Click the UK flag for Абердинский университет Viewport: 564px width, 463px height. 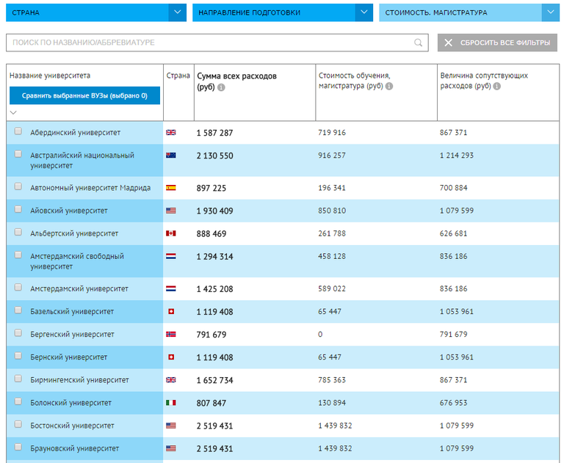coord(171,133)
